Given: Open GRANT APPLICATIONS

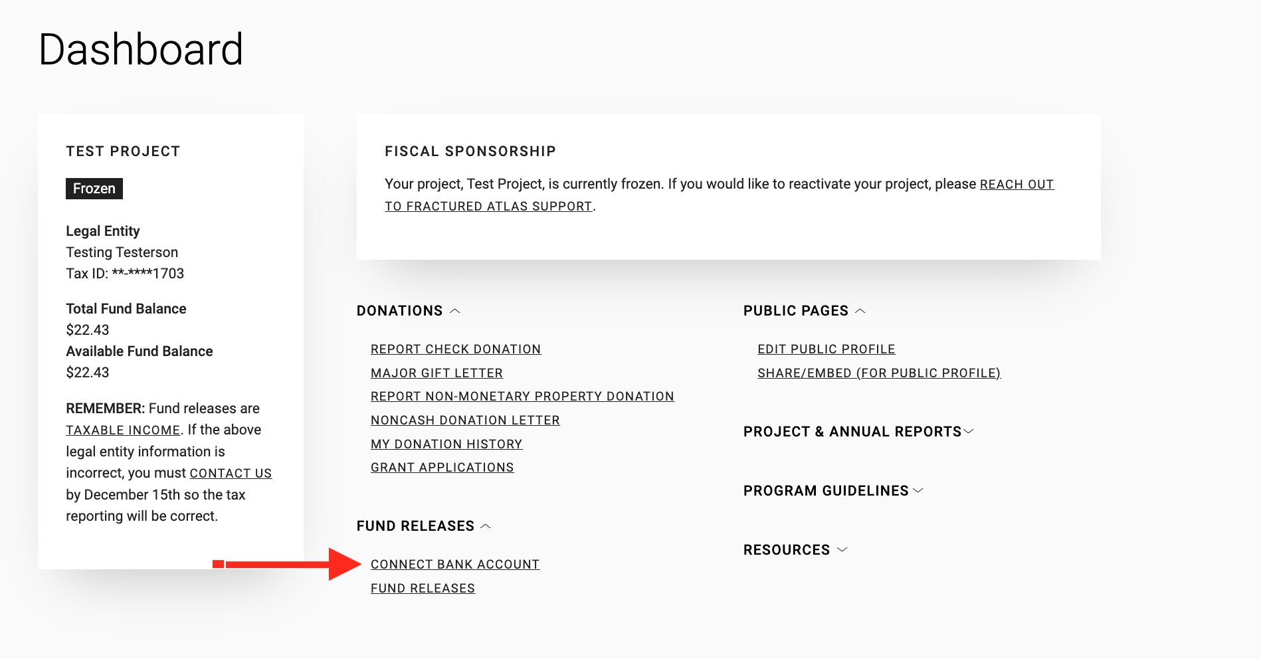Looking at the screenshot, I should (x=442, y=467).
